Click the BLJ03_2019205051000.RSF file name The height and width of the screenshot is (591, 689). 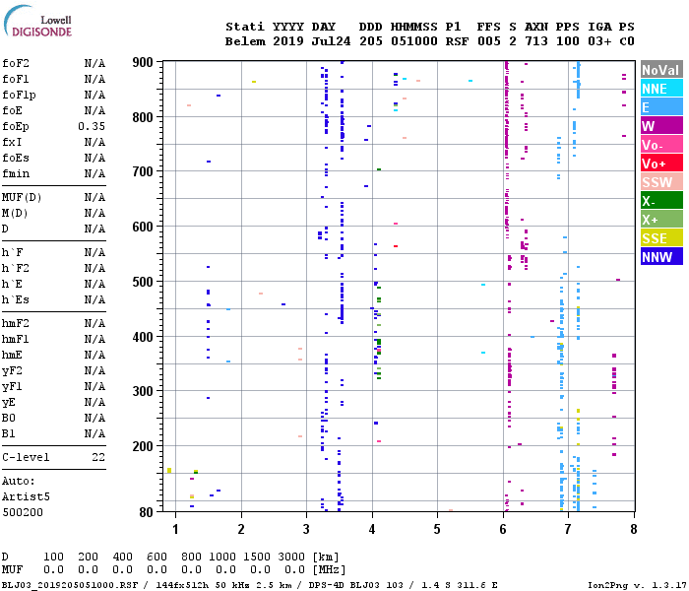tap(70, 585)
